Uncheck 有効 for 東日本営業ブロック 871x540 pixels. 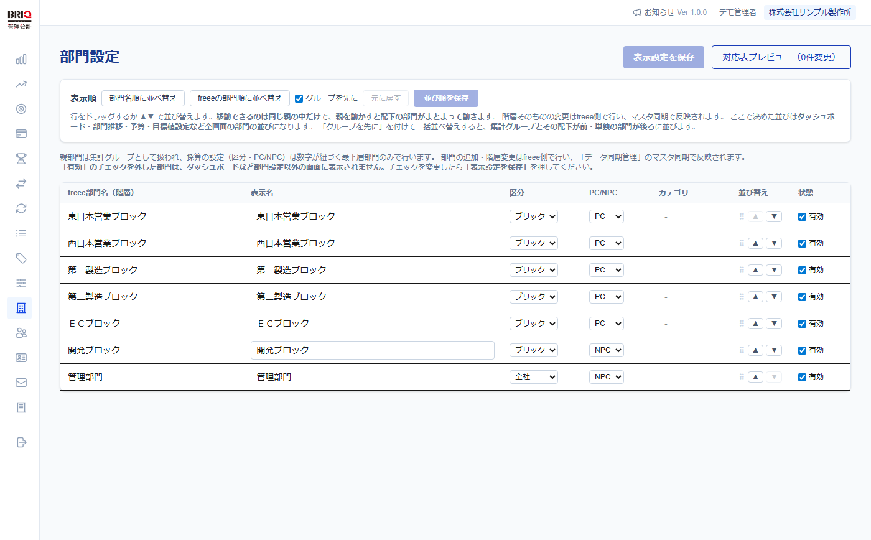tap(803, 216)
